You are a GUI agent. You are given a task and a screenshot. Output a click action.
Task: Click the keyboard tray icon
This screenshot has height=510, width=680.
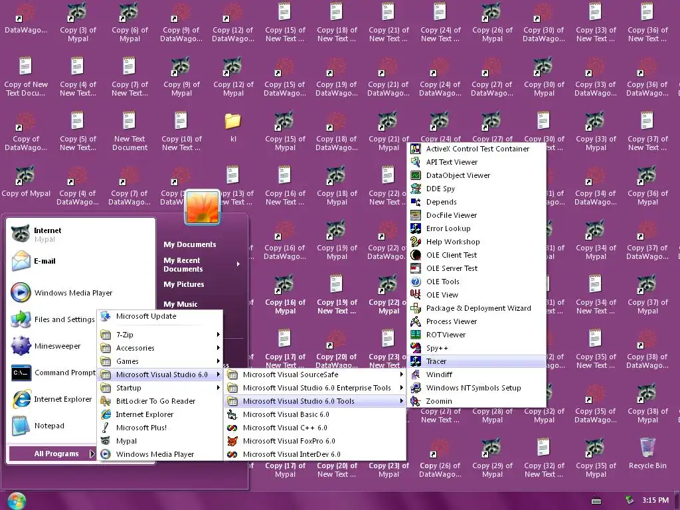point(596,501)
